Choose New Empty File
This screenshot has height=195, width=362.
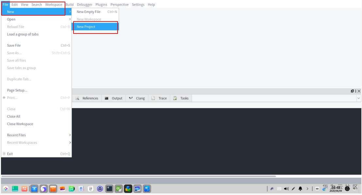[95, 12]
